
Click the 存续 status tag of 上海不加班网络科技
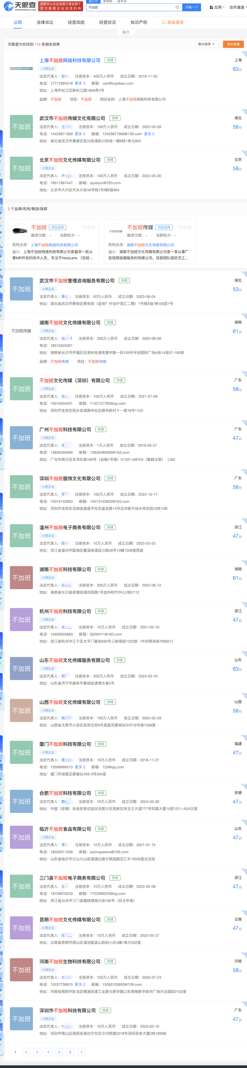point(110,60)
